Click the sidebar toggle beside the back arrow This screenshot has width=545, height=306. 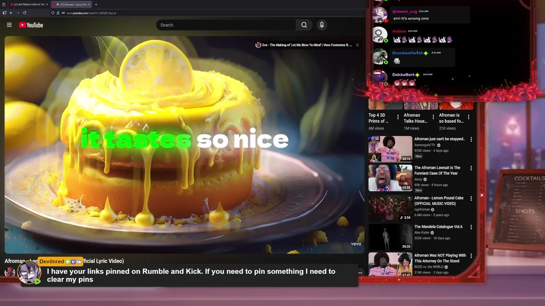tap(4, 13)
